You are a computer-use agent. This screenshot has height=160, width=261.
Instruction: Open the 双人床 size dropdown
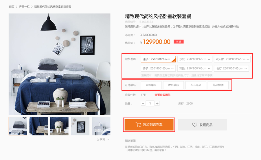(x=232, y=59)
